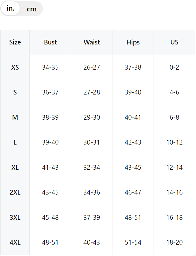Viewport: 196px width, 256px height.
Task: Click the Hips column header
Action: [x=133, y=42]
